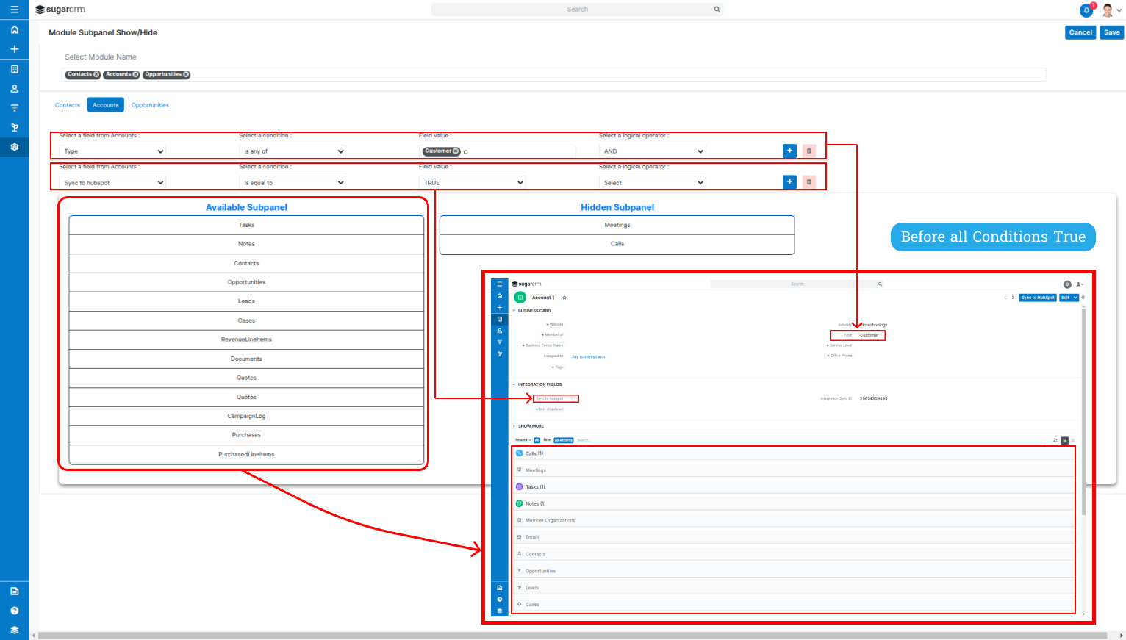Open the user avatar profile menu

1111,10
